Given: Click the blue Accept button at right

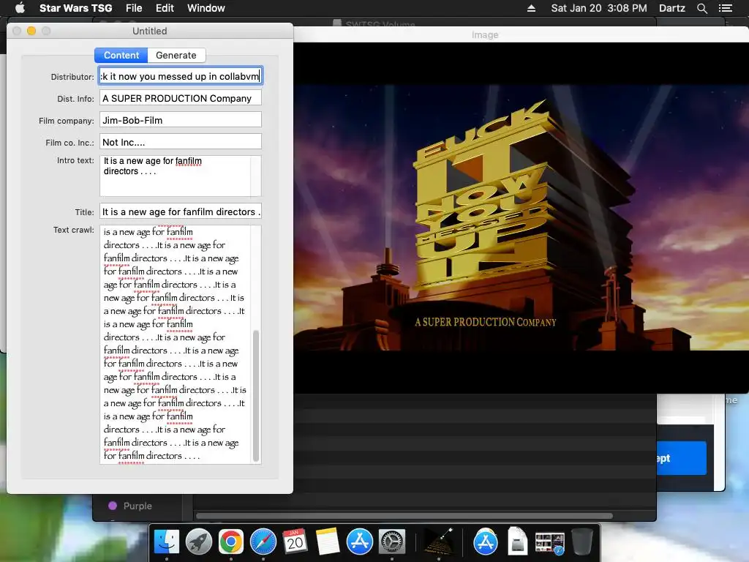Looking at the screenshot, I should click(x=682, y=458).
